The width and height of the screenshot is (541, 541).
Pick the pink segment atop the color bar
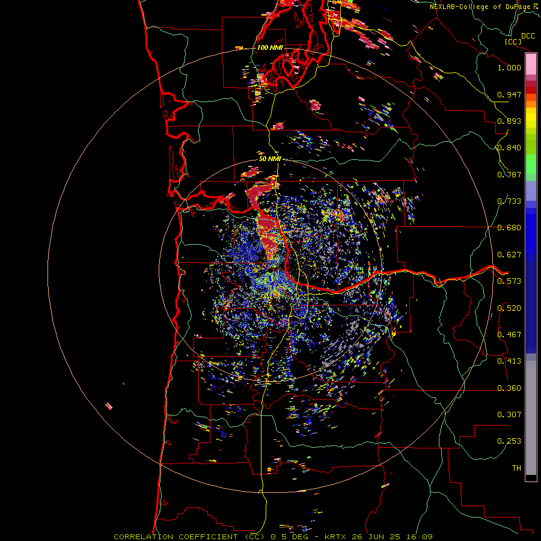tap(531, 64)
